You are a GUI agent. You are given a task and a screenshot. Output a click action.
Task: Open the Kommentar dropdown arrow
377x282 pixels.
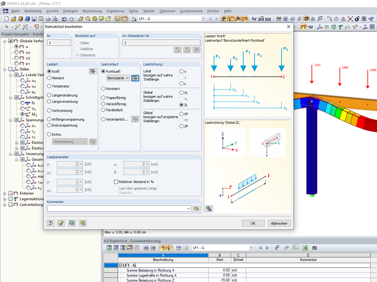(188, 209)
